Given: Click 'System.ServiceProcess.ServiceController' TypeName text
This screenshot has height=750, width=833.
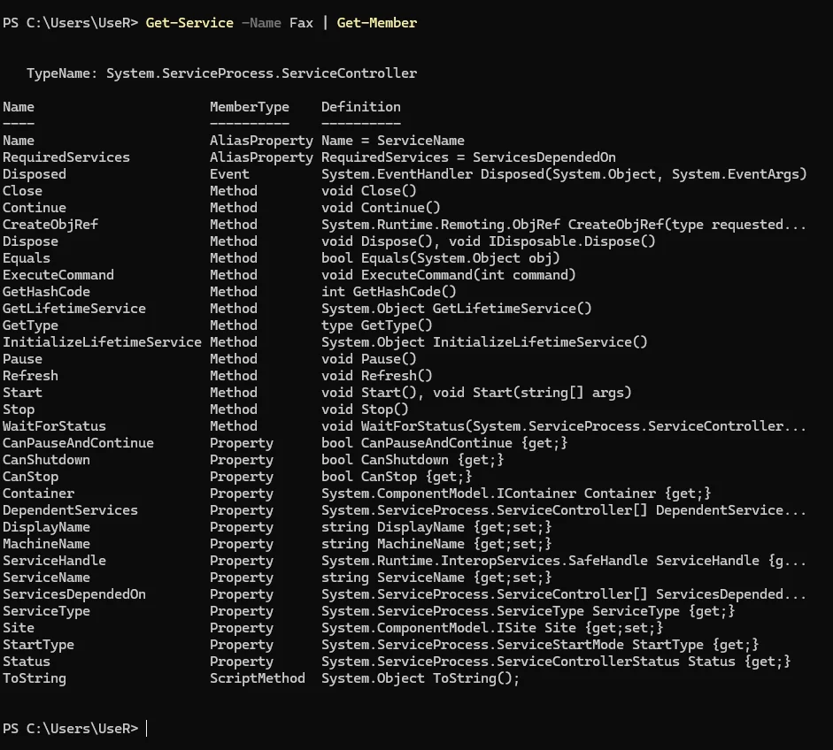Looking at the screenshot, I should (261, 73).
